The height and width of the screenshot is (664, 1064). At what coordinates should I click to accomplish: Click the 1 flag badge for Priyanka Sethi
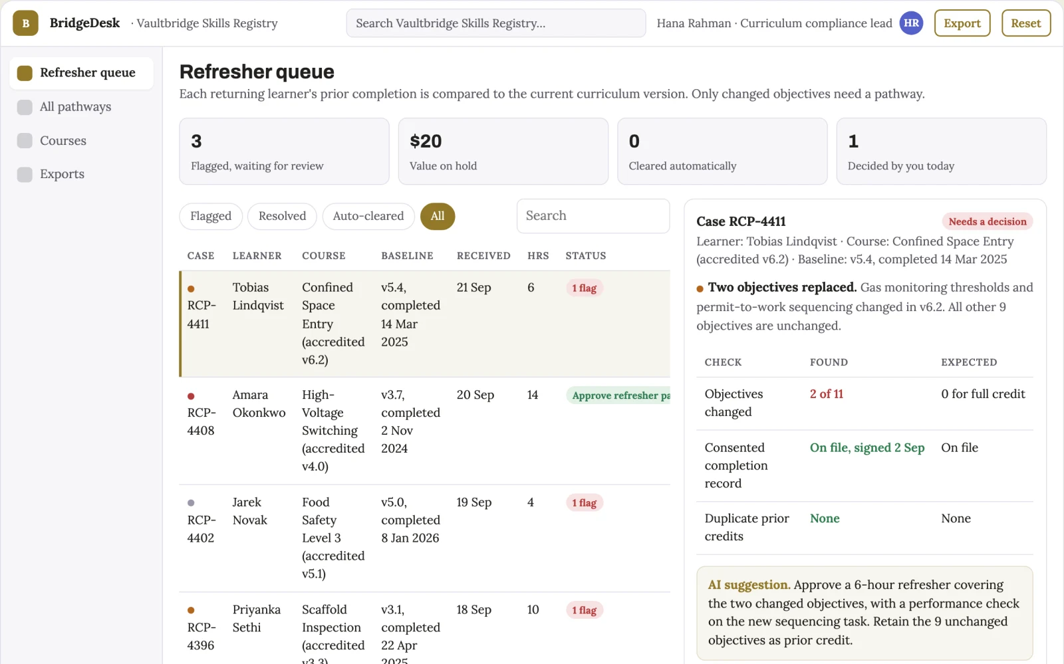pyautogui.click(x=585, y=610)
